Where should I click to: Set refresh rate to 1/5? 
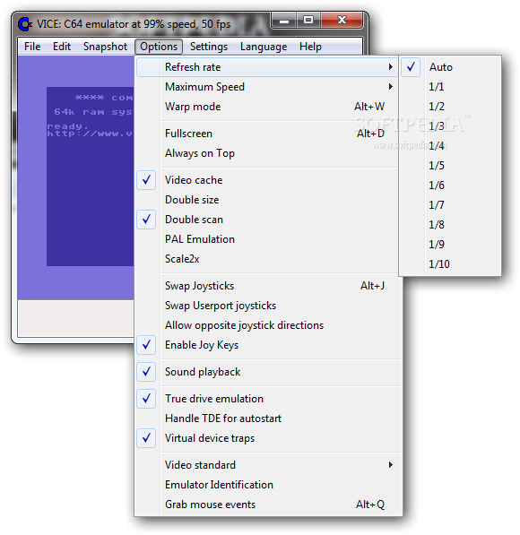point(450,166)
